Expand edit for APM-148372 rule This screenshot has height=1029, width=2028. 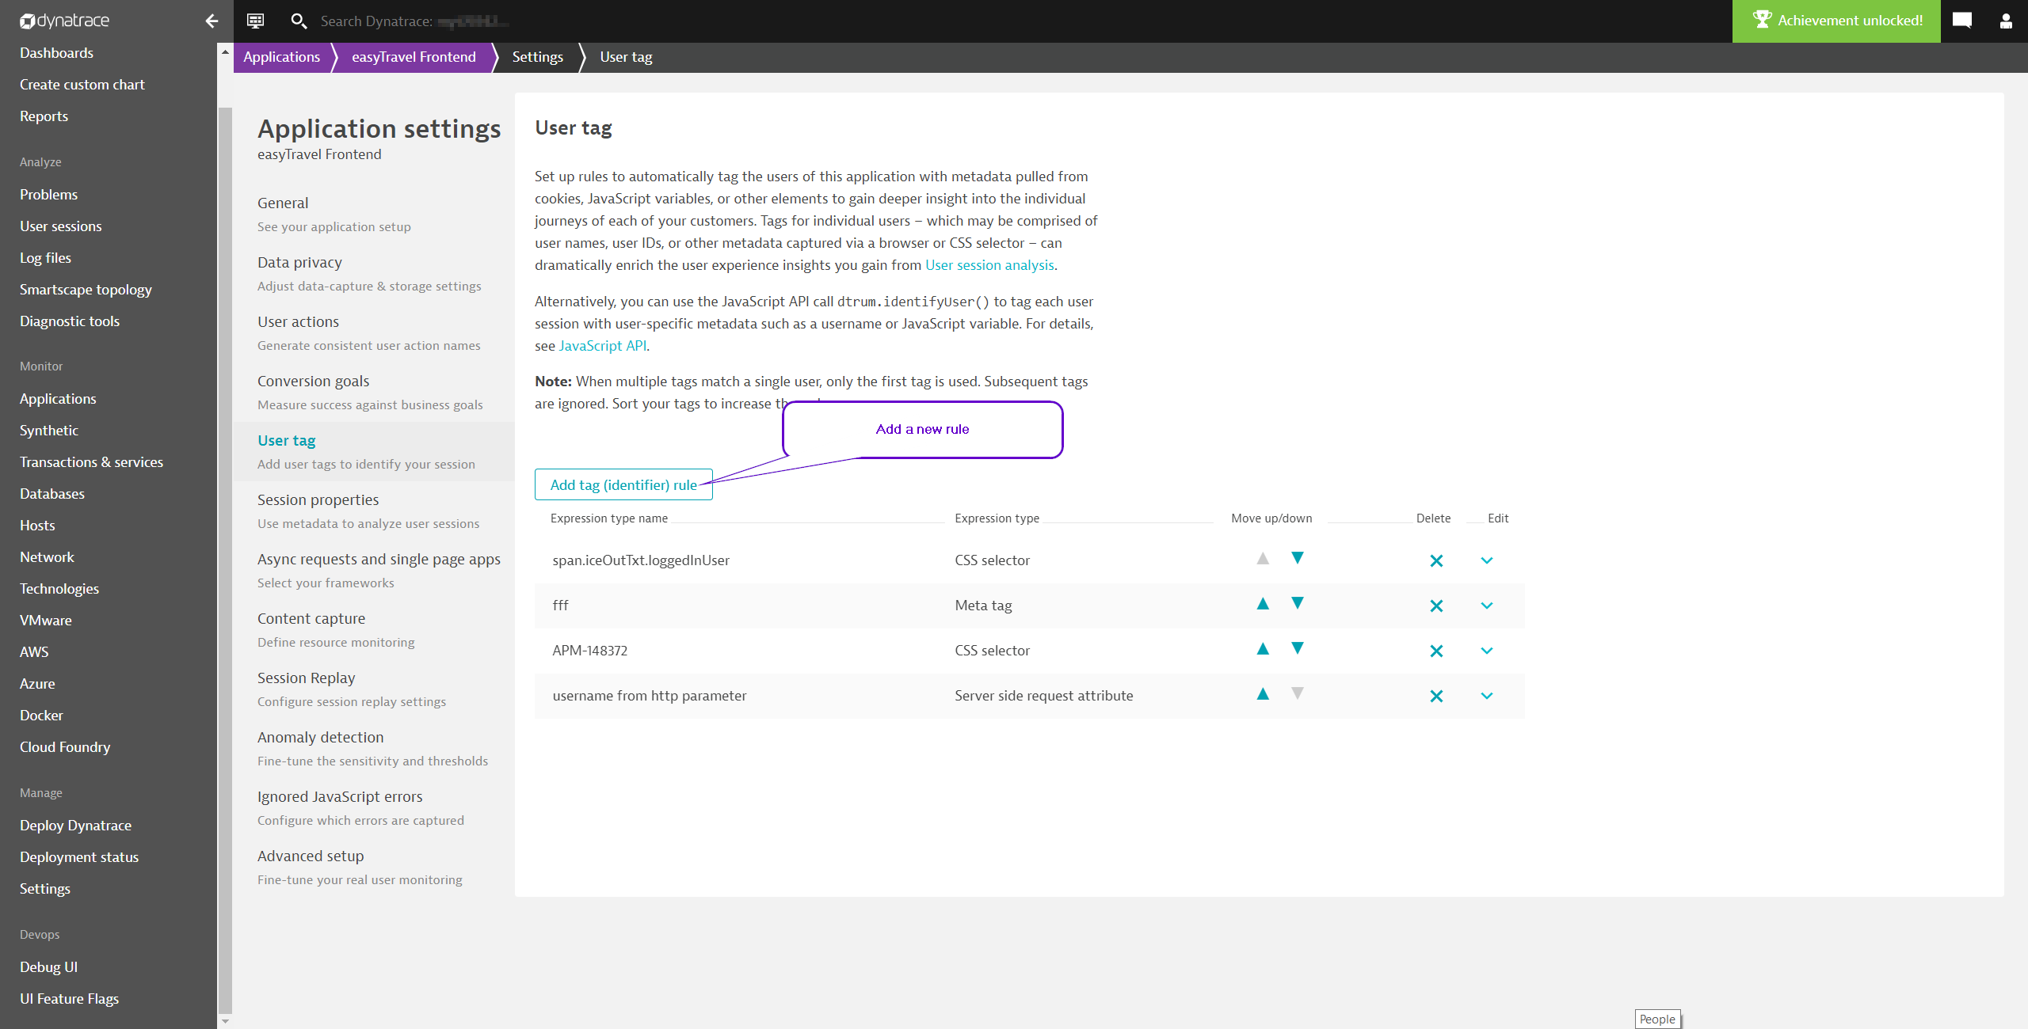point(1487,651)
